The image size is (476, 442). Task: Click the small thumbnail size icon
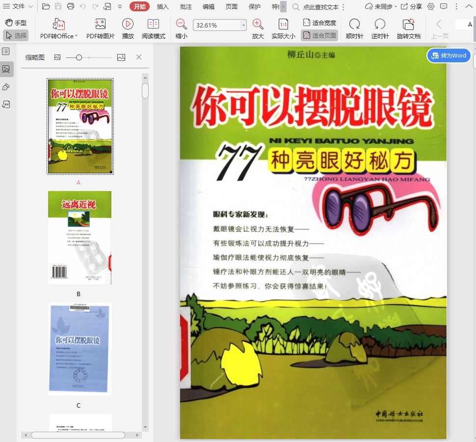pyautogui.click(x=57, y=57)
